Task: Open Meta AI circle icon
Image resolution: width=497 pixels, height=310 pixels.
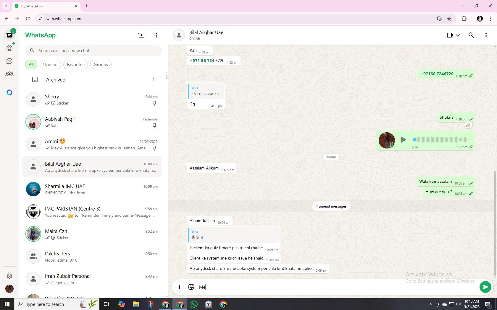Action: (x=9, y=92)
